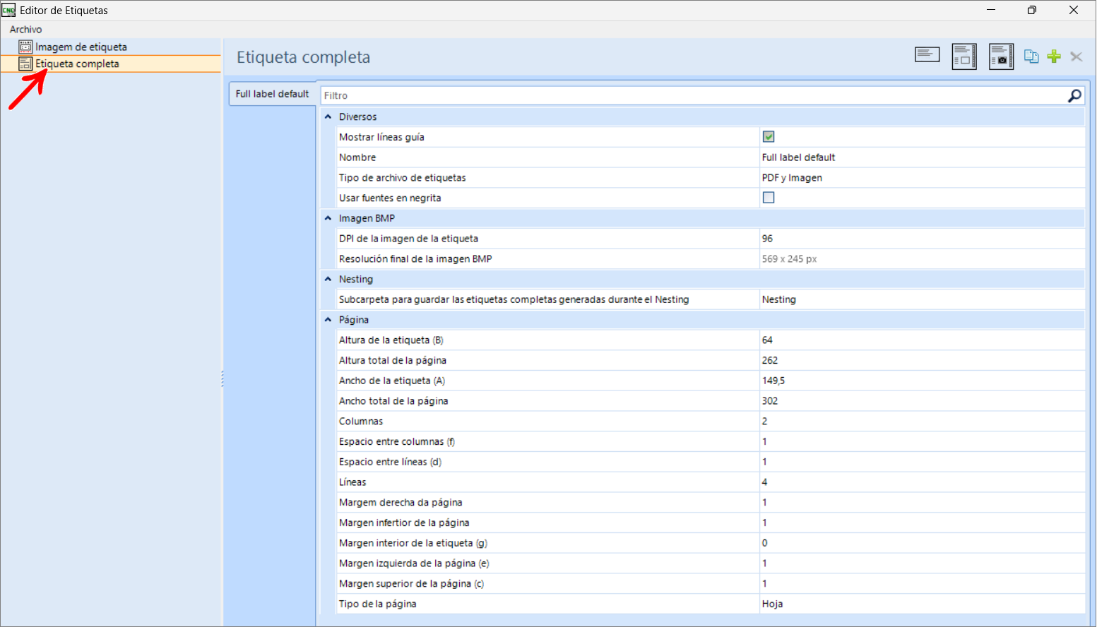Image resolution: width=1097 pixels, height=627 pixels.
Task: Open Tipo de la página value Hoja
Action: click(922, 604)
